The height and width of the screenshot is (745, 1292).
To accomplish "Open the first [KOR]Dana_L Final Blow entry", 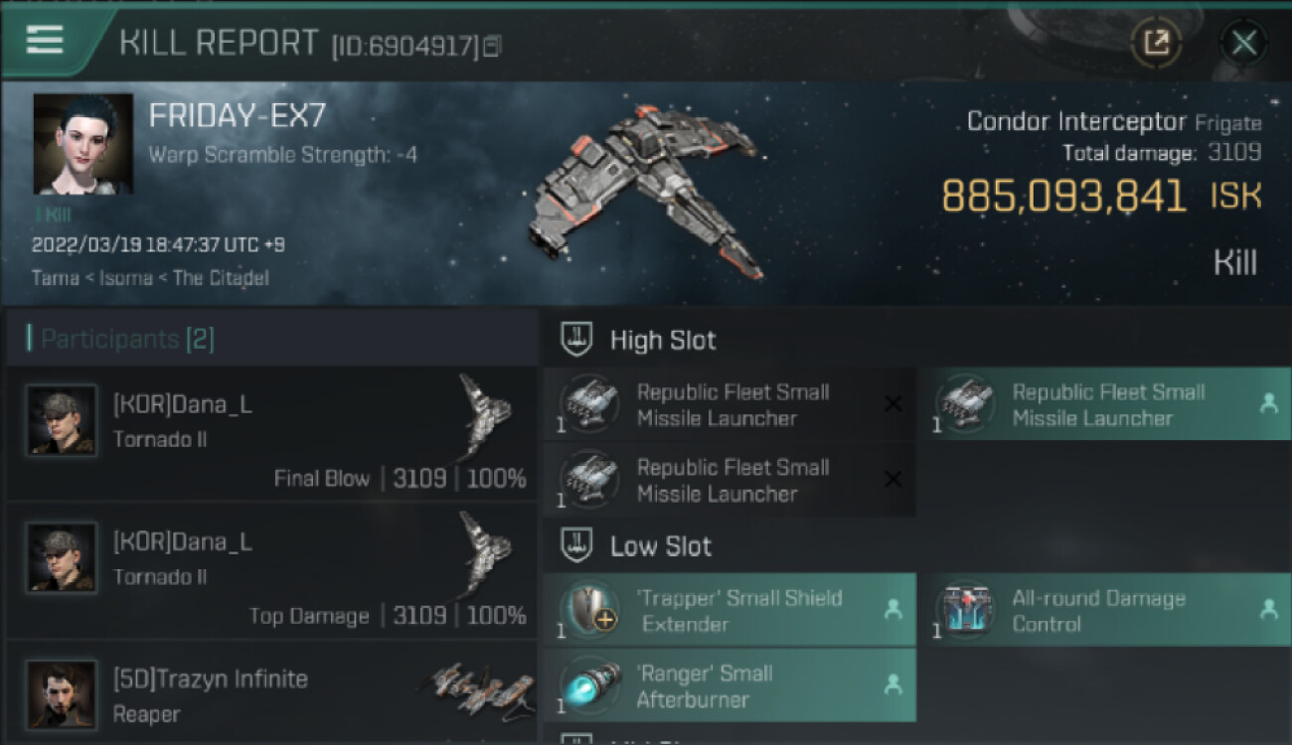I will pyautogui.click(x=271, y=434).
